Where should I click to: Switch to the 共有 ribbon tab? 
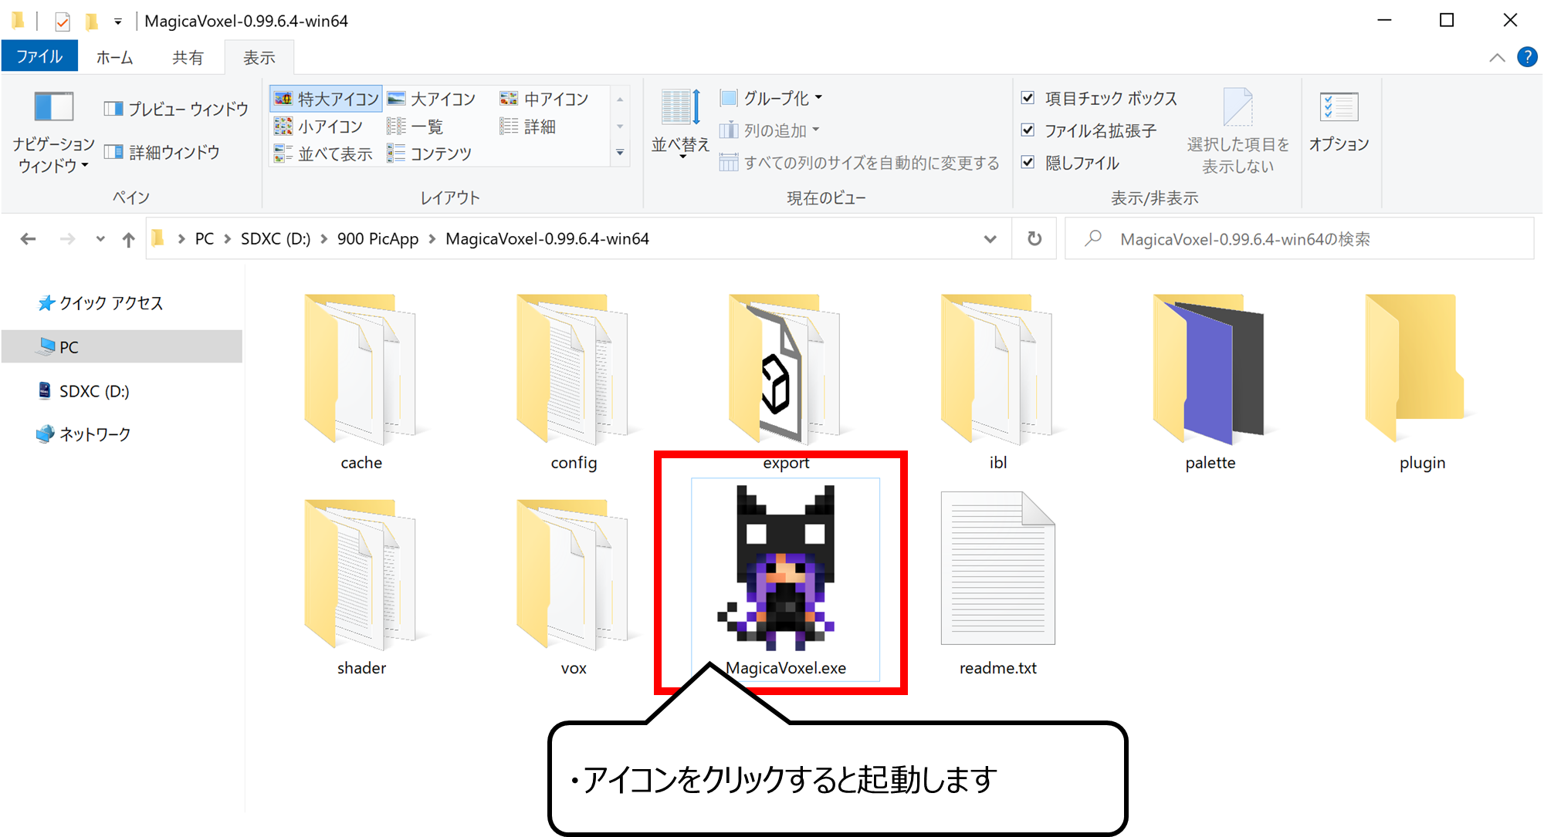point(188,58)
